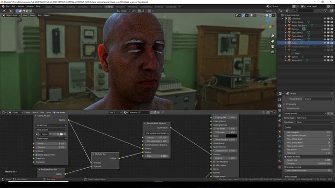Open the Tool properties tab icon

pyautogui.click(x=280, y=100)
